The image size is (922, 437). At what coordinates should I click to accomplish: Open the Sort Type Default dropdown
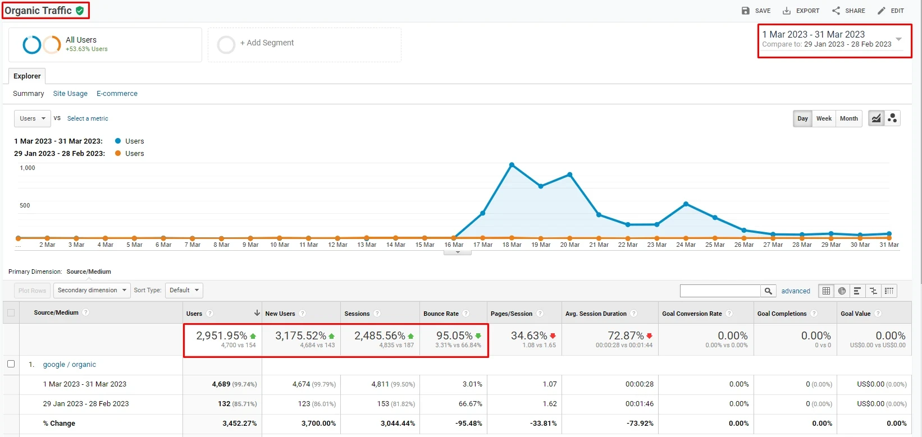[184, 291]
